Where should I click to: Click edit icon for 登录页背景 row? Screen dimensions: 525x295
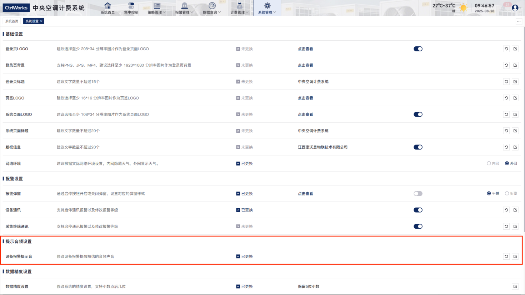(x=515, y=65)
